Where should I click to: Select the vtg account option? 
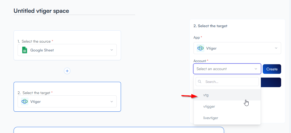click(206, 95)
